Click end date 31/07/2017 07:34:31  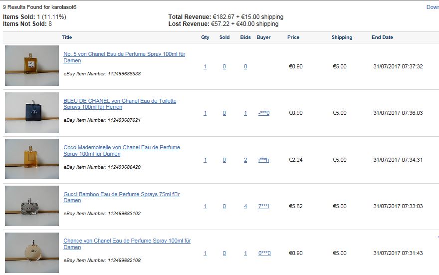point(398,160)
